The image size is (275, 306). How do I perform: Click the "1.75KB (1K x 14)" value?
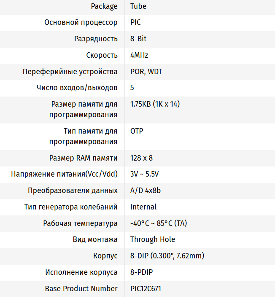(x=155, y=104)
